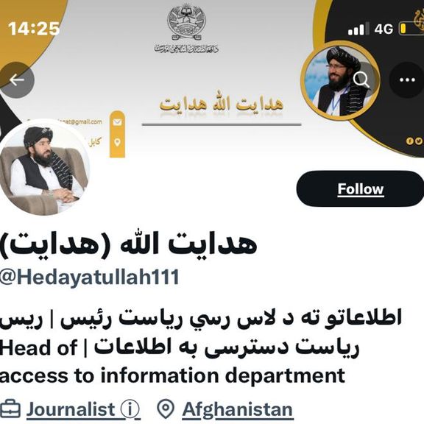Open the circular profile picture avatar

[x=44, y=168]
